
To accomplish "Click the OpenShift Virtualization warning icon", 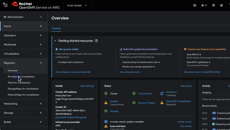I will pyautogui.click(x=162, y=102).
